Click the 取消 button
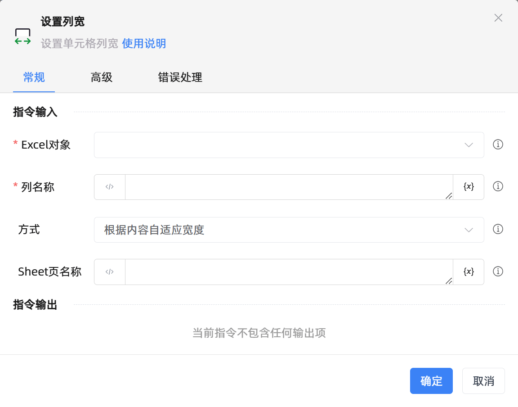Viewport: 518px width, 407px height. pyautogui.click(x=483, y=381)
